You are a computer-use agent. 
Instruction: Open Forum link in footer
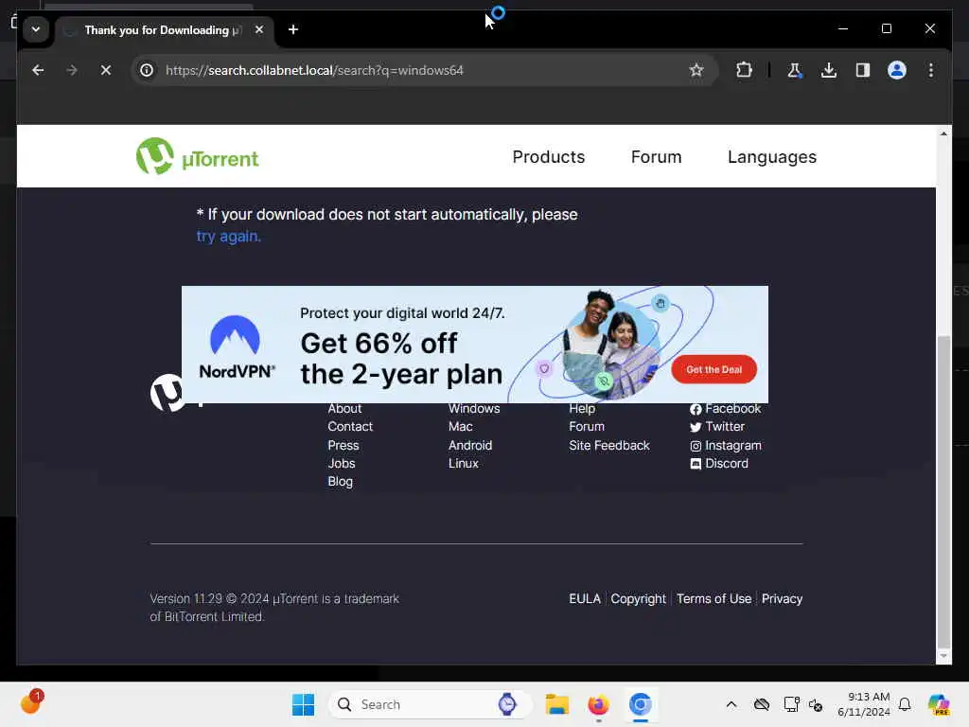(x=587, y=427)
